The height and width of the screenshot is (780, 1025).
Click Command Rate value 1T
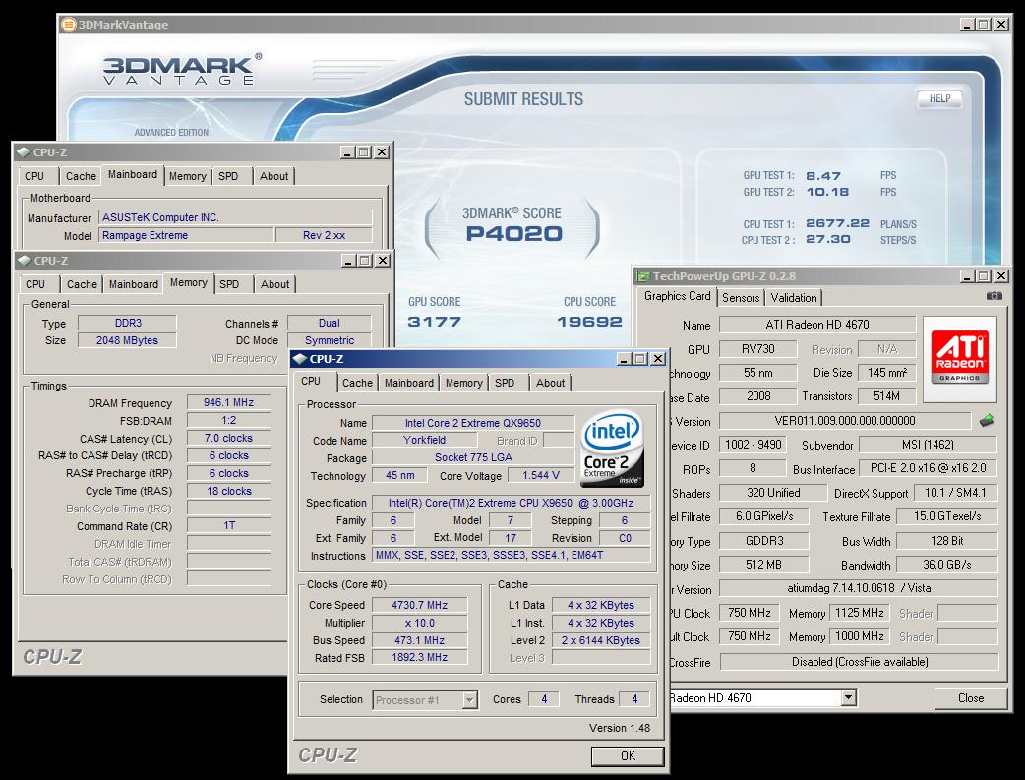(x=229, y=525)
